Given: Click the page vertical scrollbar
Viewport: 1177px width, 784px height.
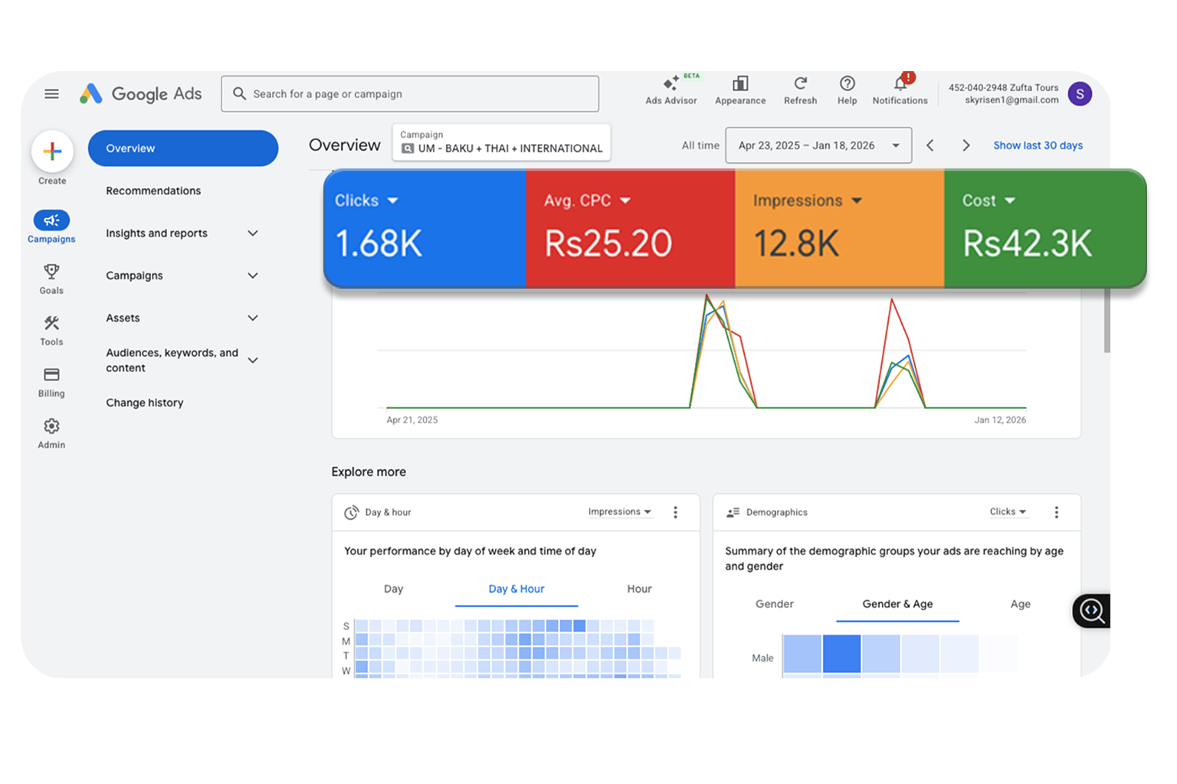Looking at the screenshot, I should pos(1107,320).
